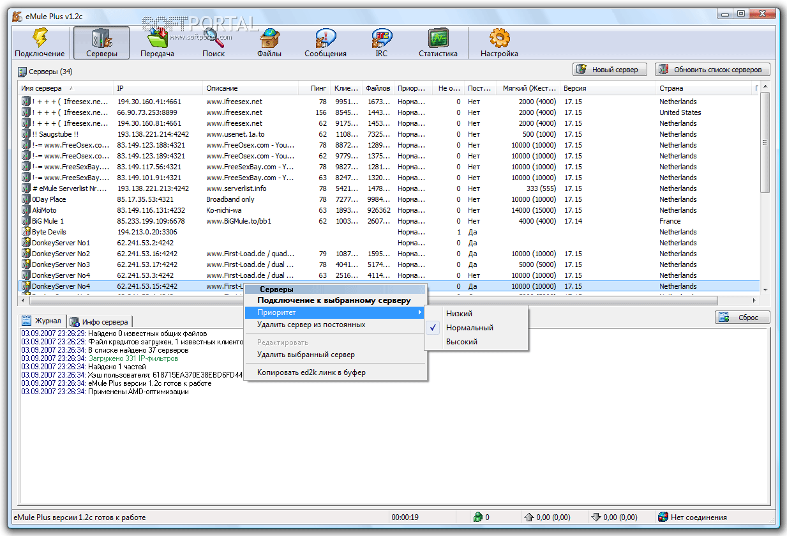Click left arrow of horizontal scrollbar
Image resolution: width=787 pixels, height=536 pixels.
24,300
